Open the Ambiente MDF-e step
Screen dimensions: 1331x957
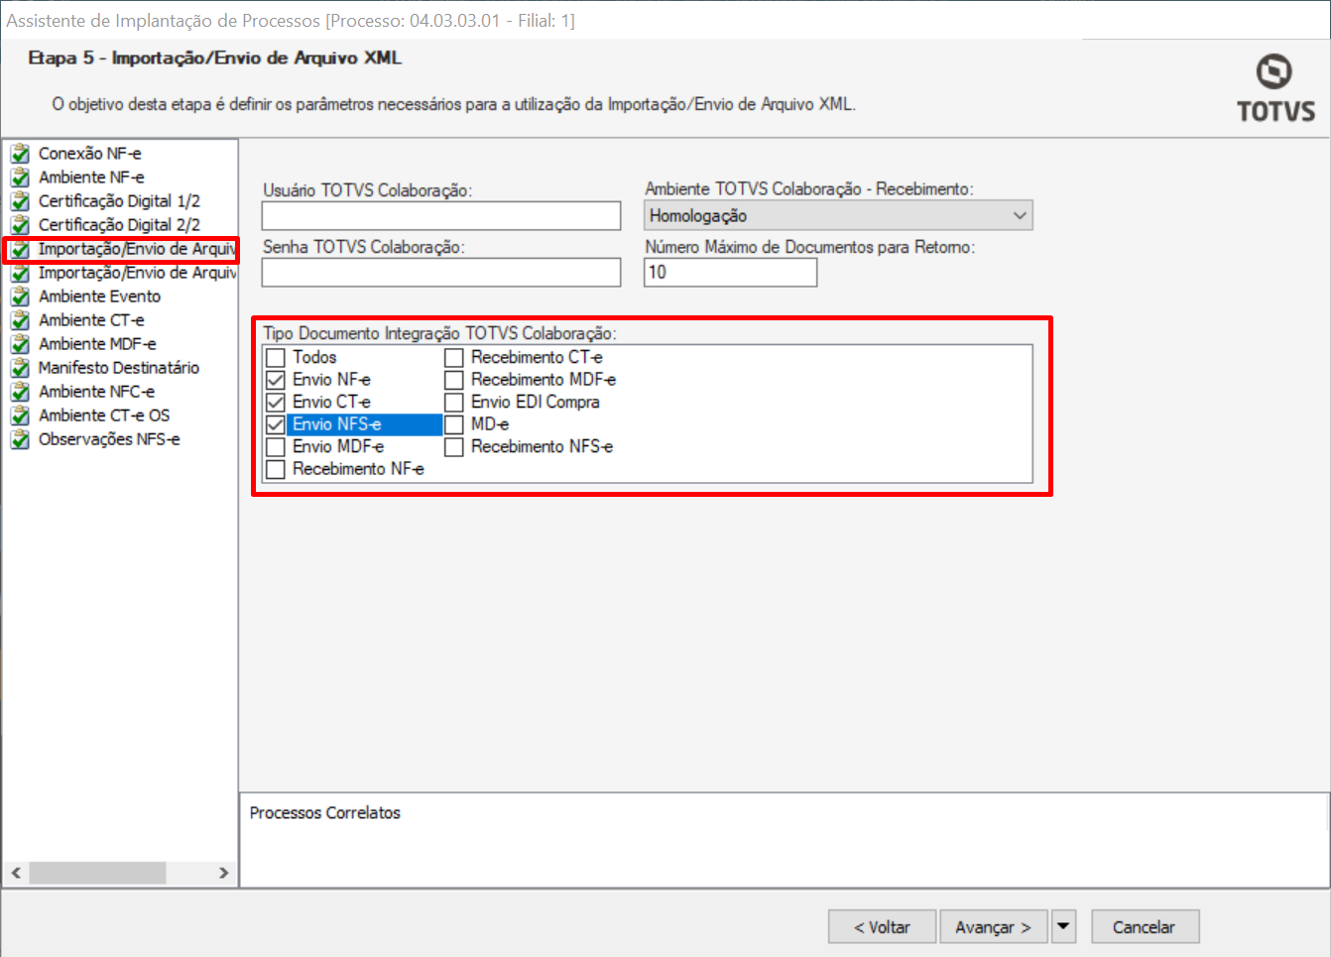pos(97,344)
